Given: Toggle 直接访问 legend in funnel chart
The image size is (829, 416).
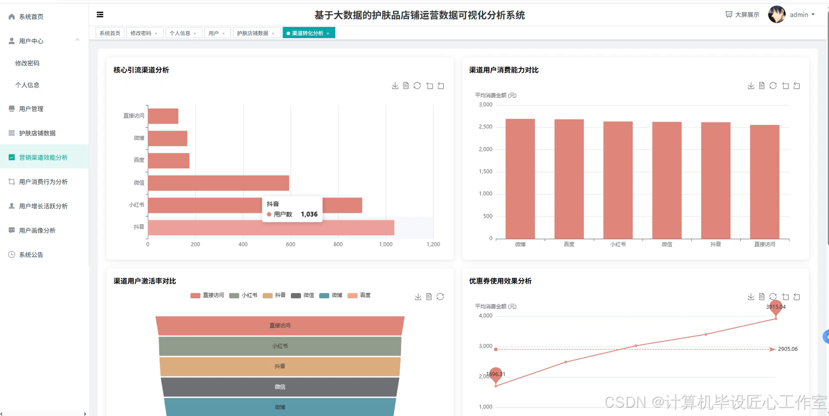Looking at the screenshot, I should click(x=207, y=295).
